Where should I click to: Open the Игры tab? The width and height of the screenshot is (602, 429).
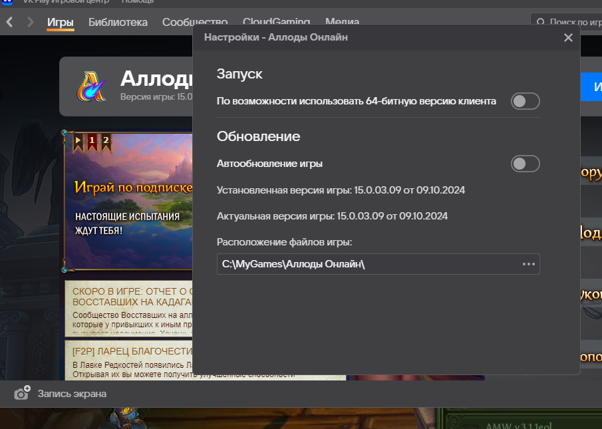(x=61, y=22)
